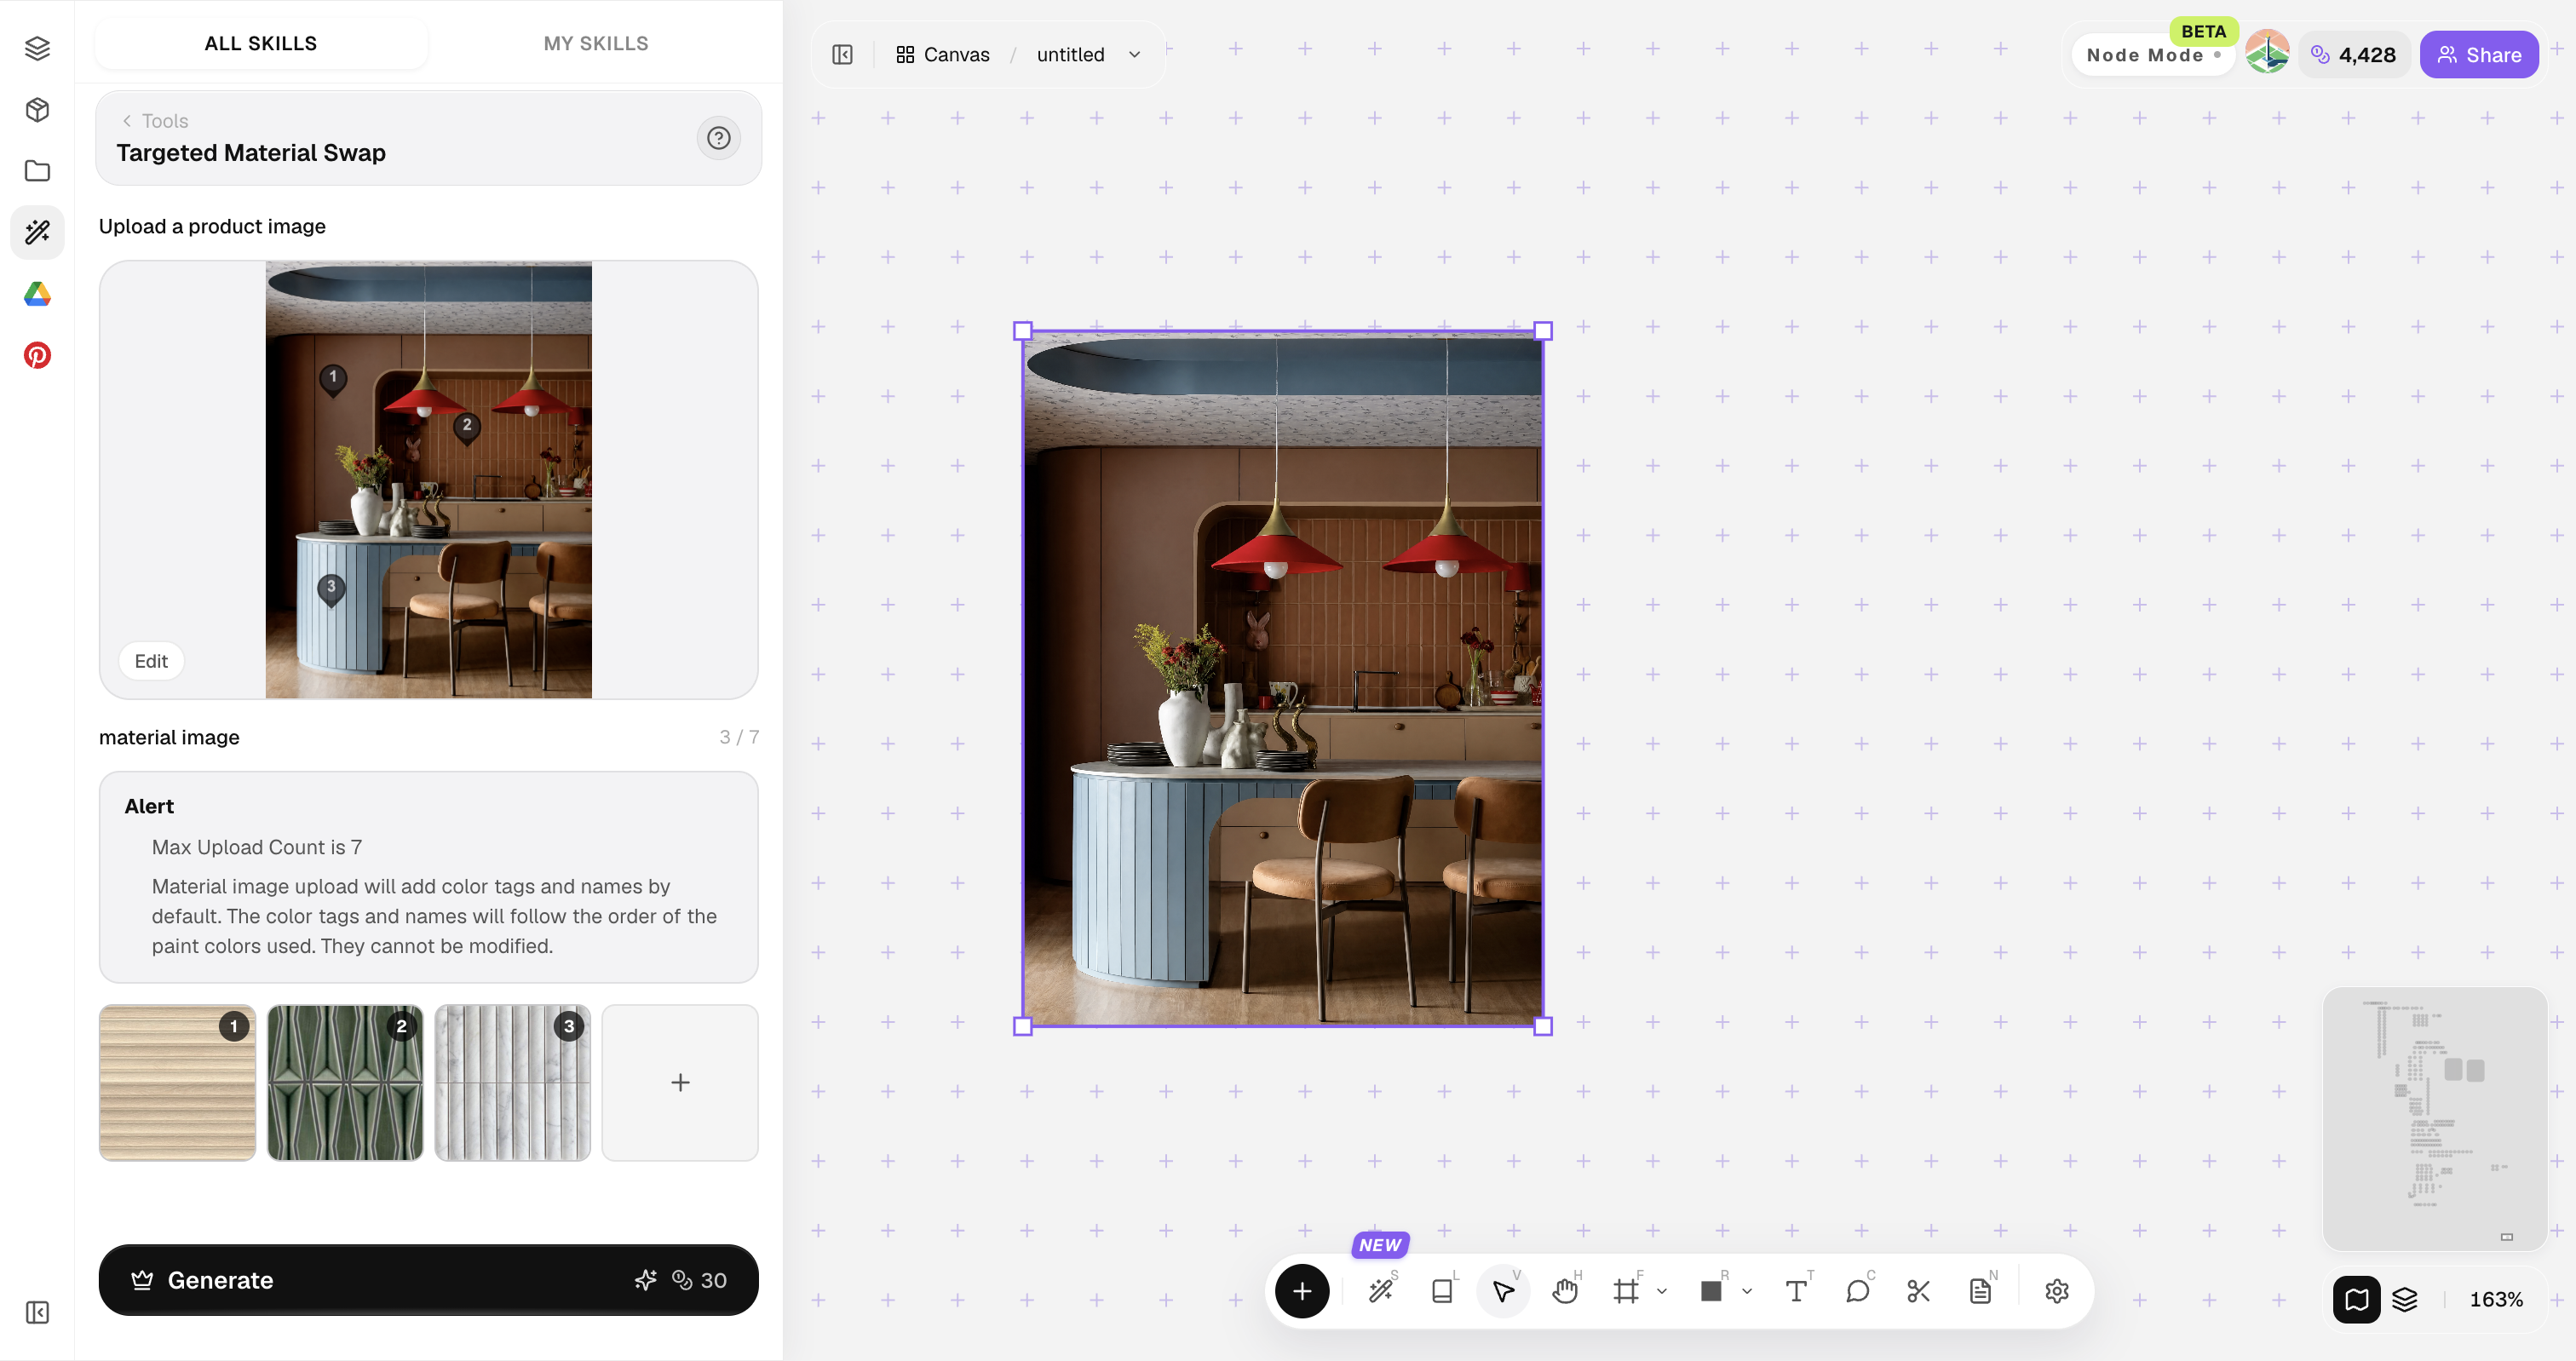Image resolution: width=2576 pixels, height=1361 pixels.
Task: Go back to Tools
Action: click(x=155, y=120)
